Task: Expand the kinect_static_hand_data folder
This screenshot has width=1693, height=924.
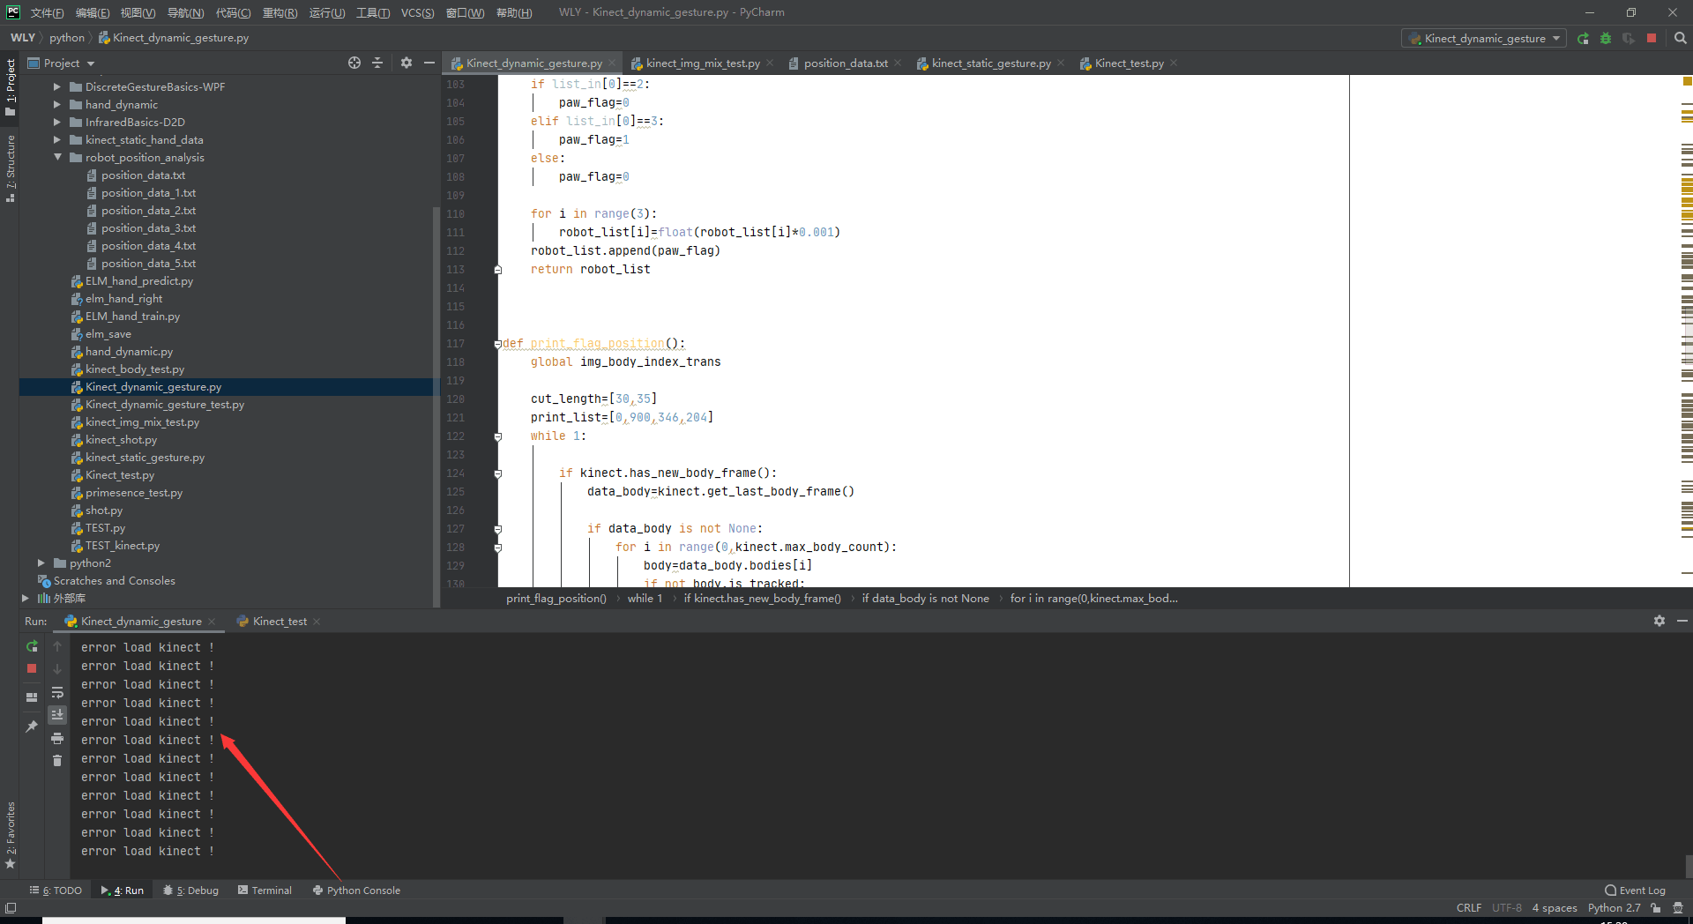Action: pyautogui.click(x=56, y=139)
